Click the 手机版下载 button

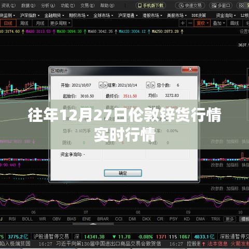coord(151,6)
